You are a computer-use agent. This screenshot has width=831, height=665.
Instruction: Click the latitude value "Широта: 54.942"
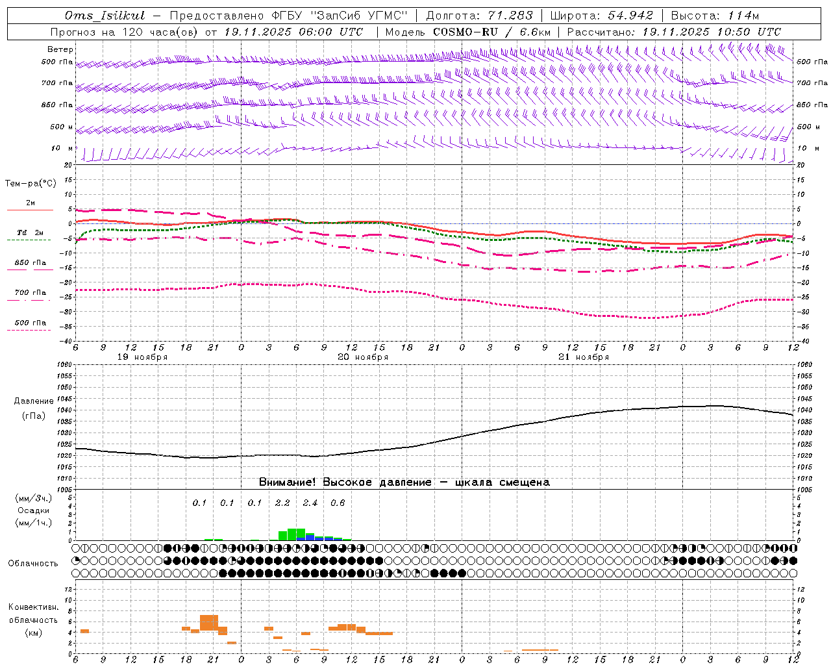point(601,16)
